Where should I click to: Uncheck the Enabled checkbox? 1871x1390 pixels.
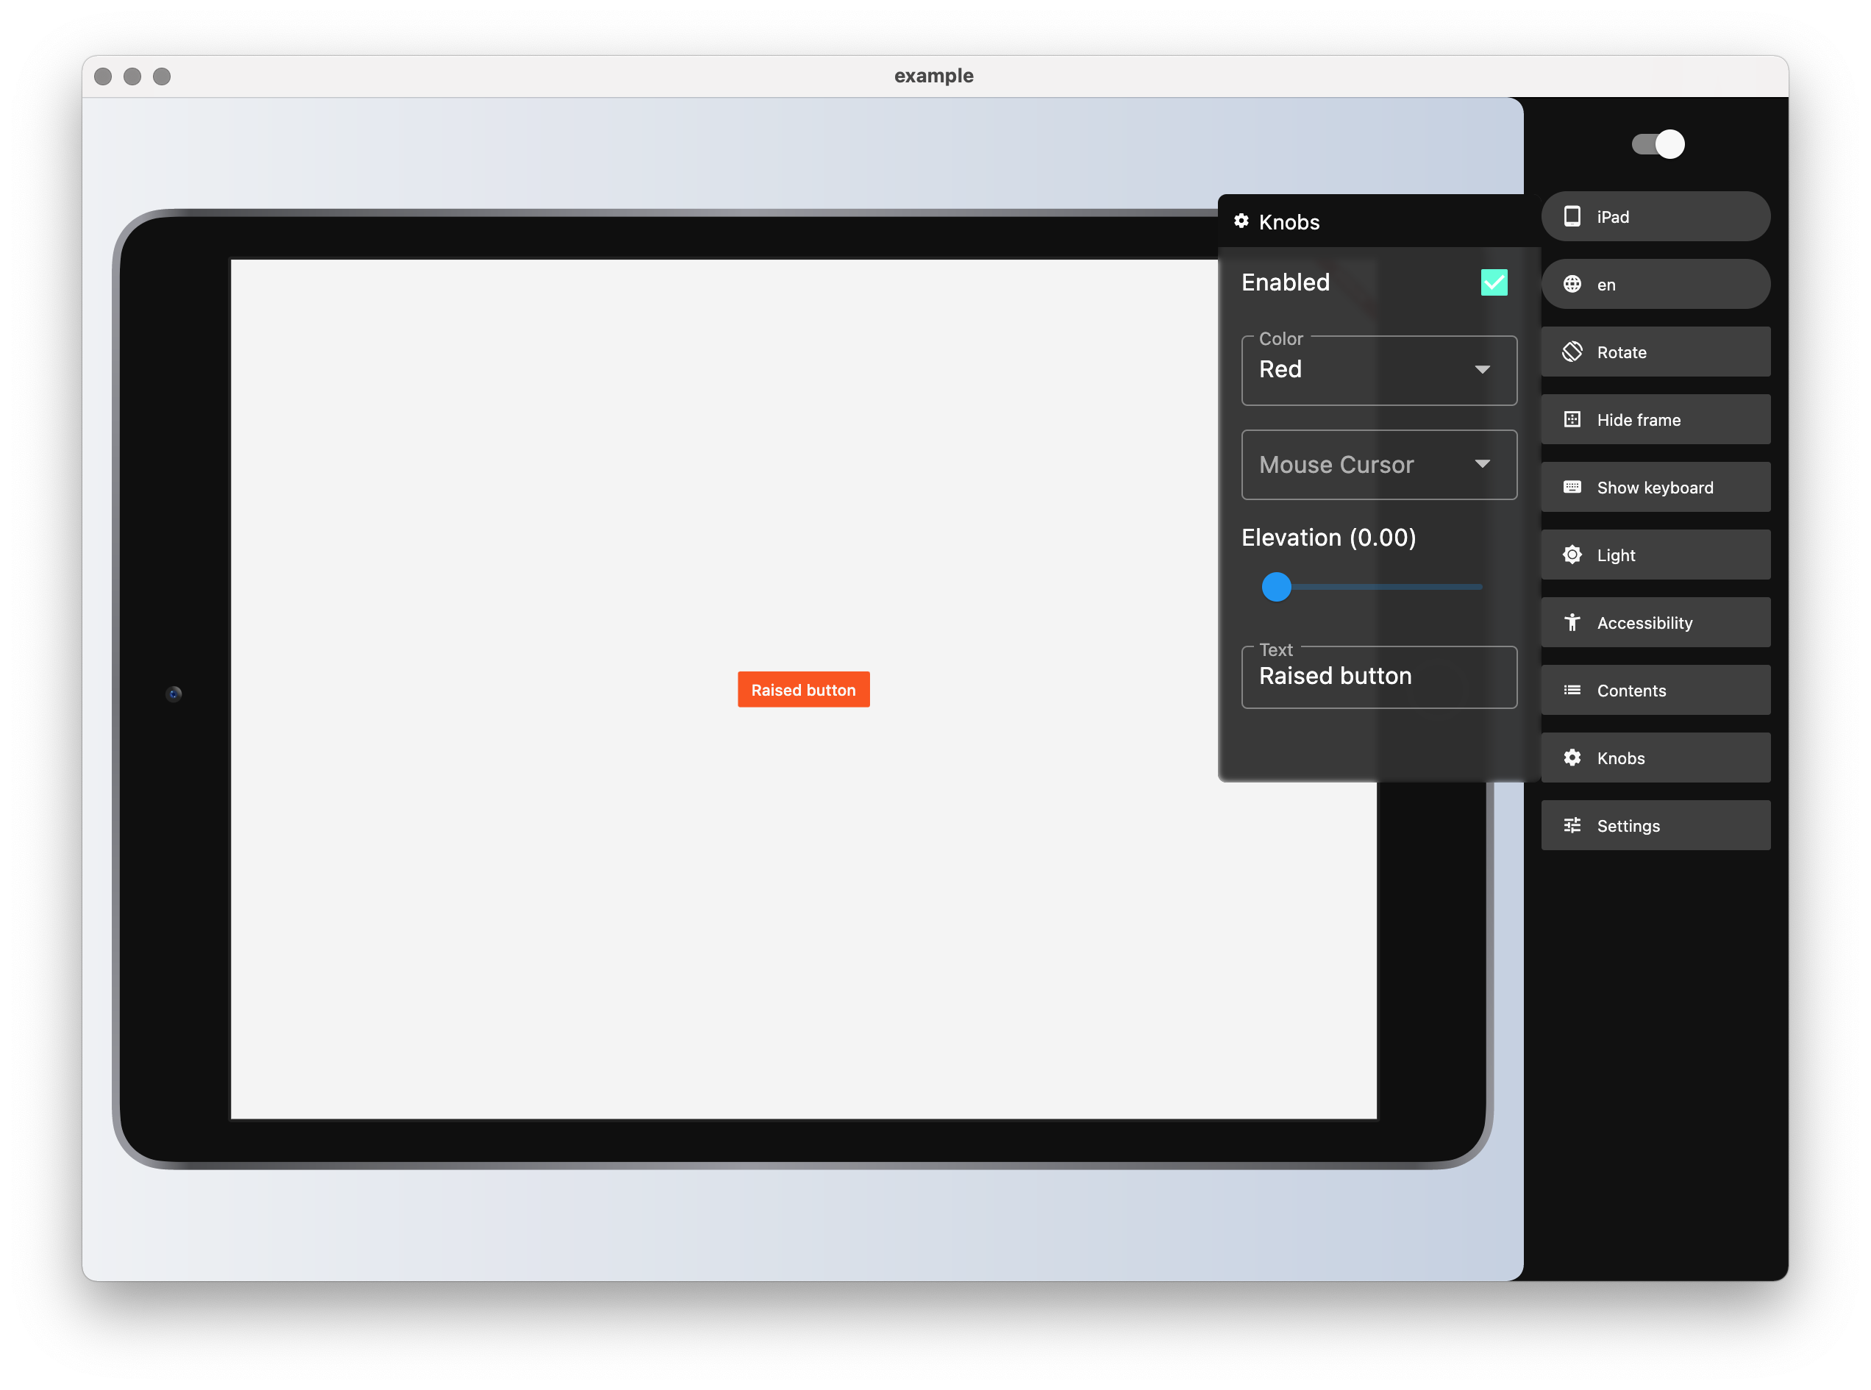[x=1493, y=282]
